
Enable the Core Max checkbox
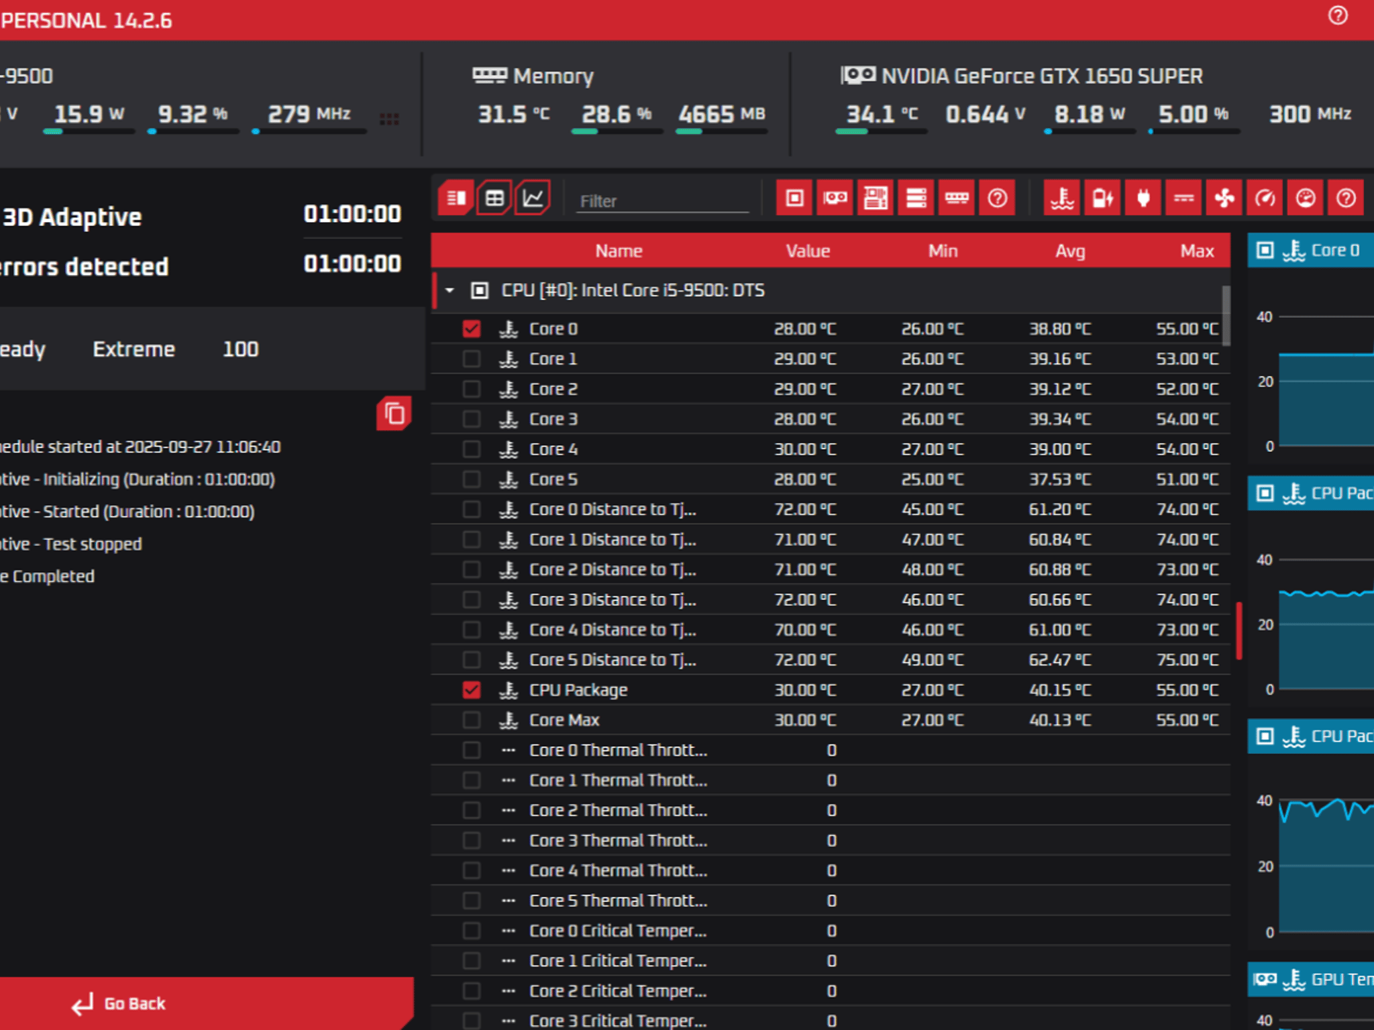click(x=472, y=720)
